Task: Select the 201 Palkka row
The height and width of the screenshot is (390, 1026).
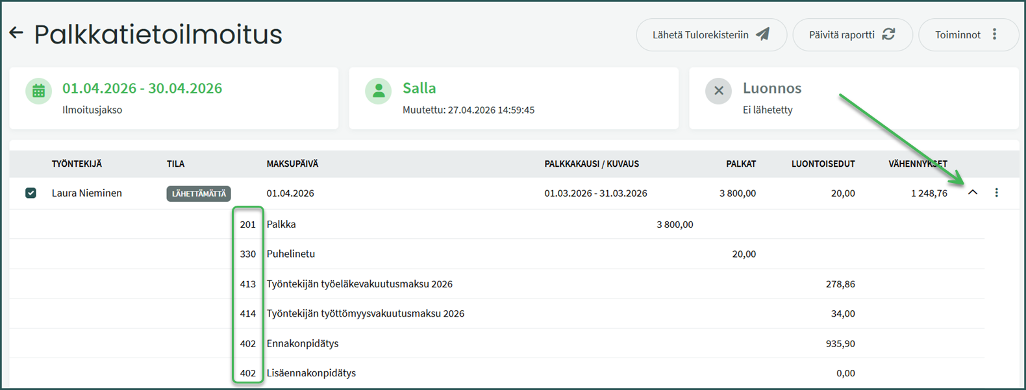Action: point(281,225)
